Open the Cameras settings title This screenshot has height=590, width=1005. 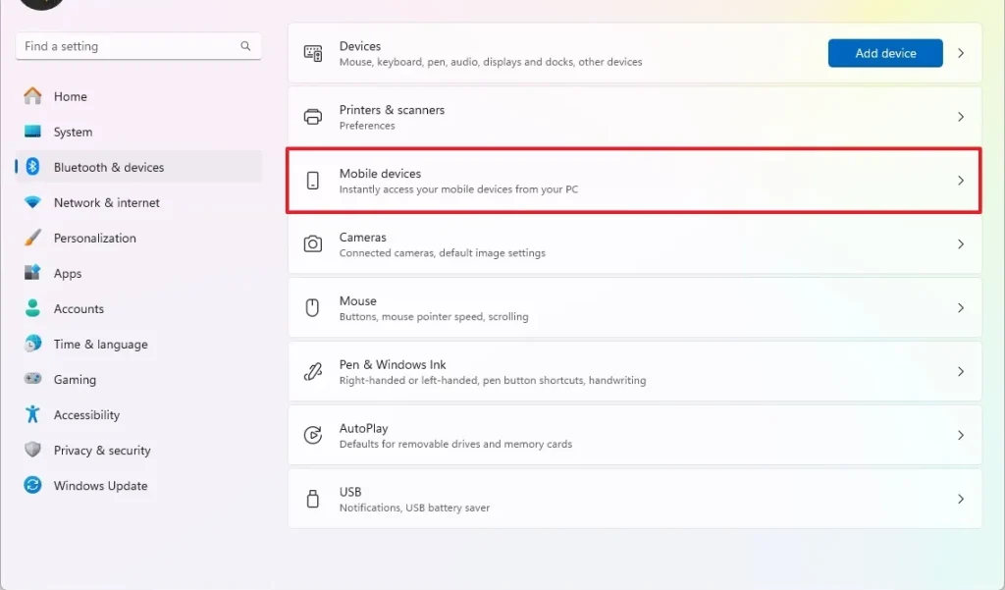tap(363, 238)
